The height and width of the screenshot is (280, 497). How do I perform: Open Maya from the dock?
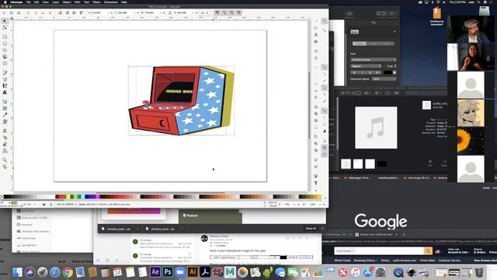(x=230, y=272)
